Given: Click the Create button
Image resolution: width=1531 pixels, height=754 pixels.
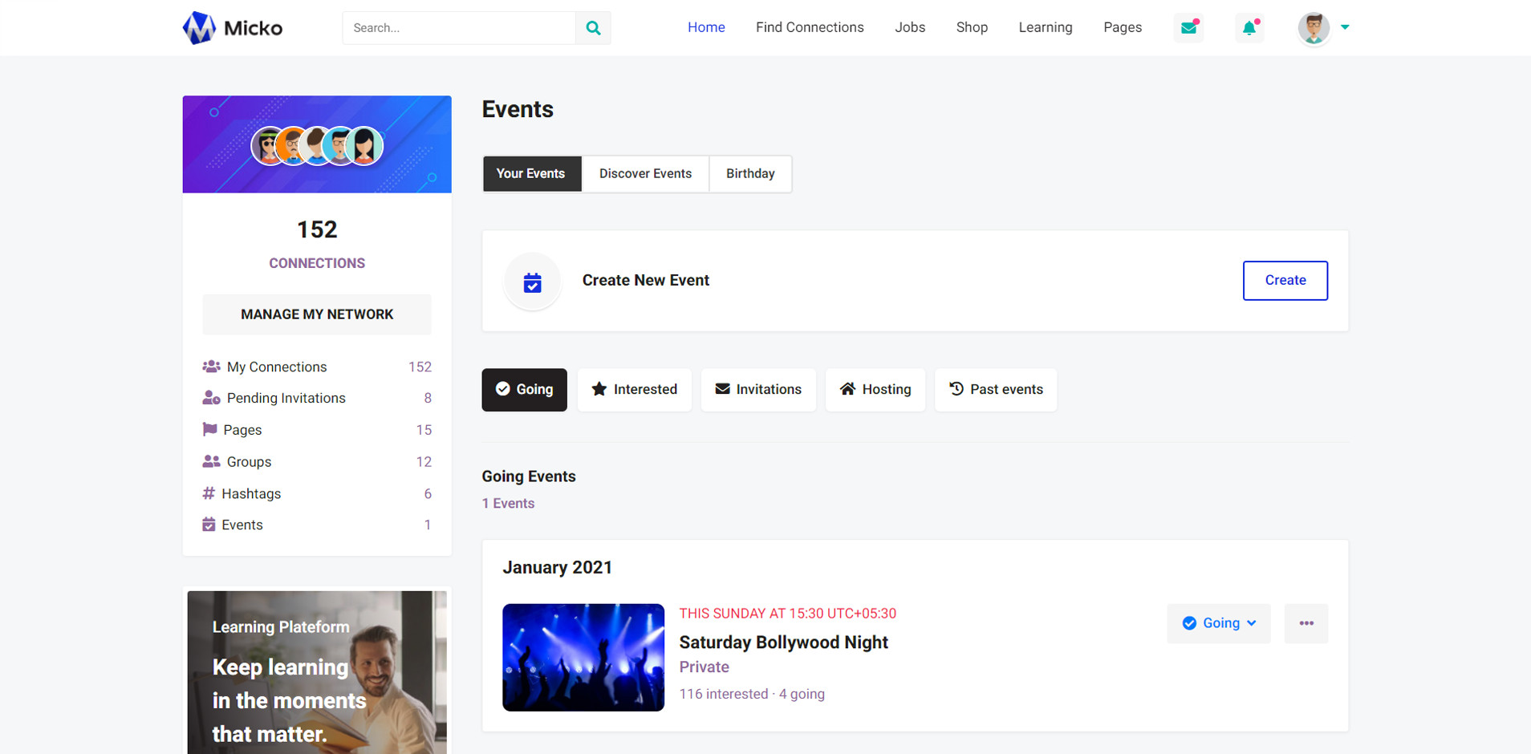Looking at the screenshot, I should tap(1285, 281).
